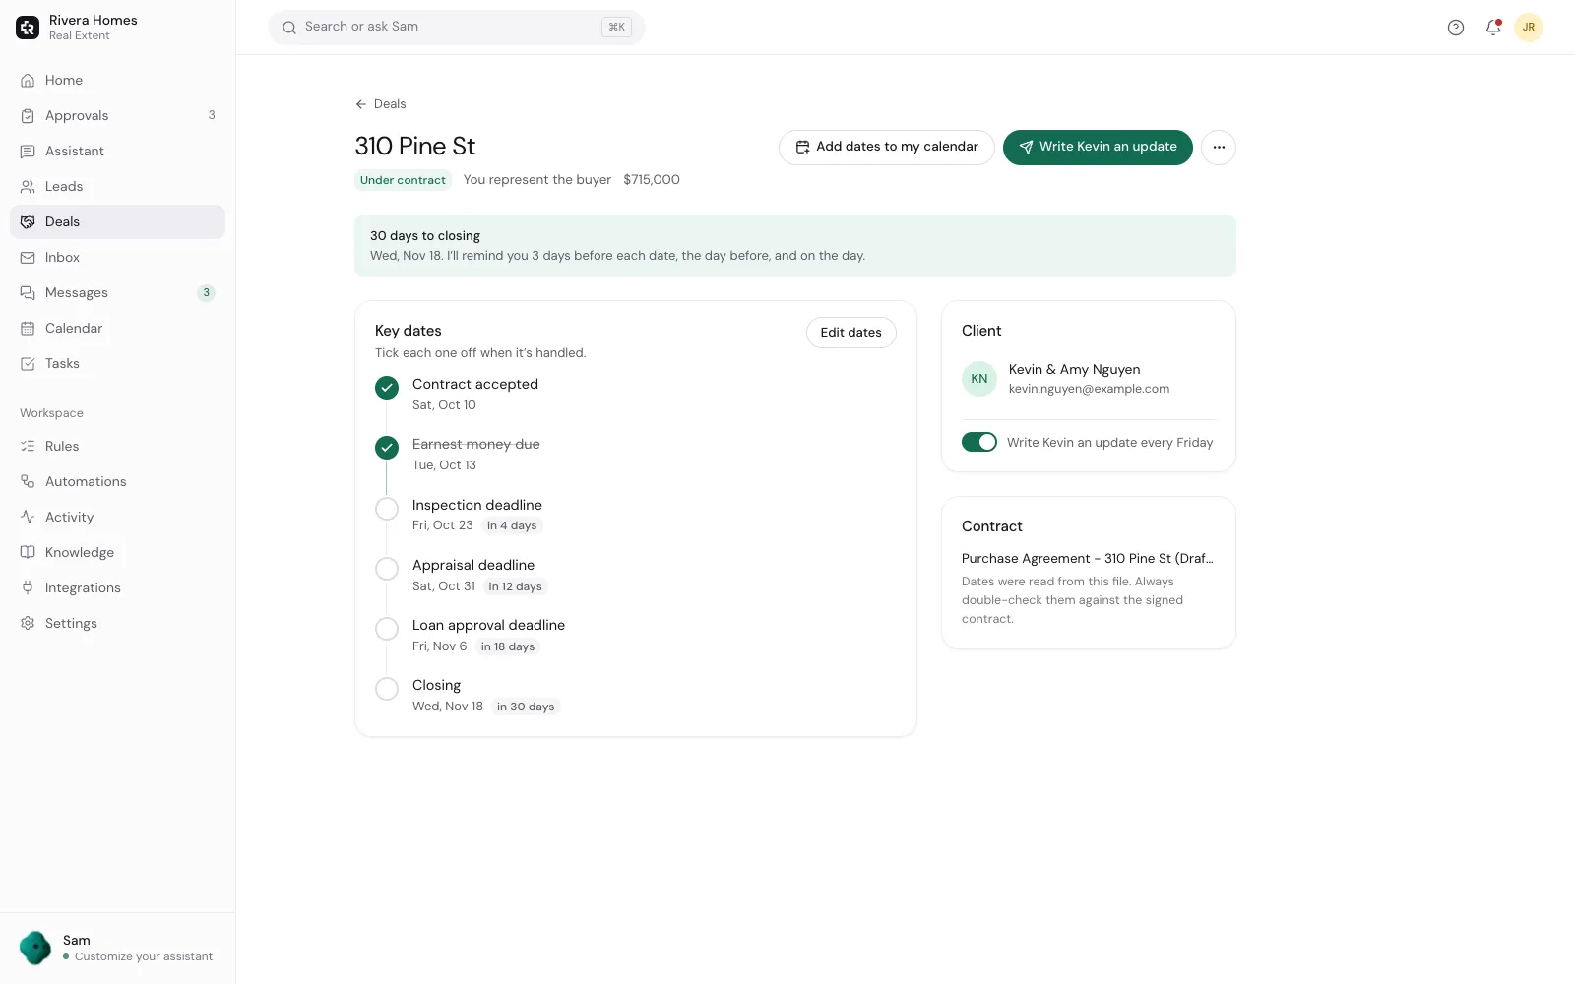Click Write Kevin an update button
Image resolution: width=1575 pixels, height=984 pixels.
(1098, 148)
